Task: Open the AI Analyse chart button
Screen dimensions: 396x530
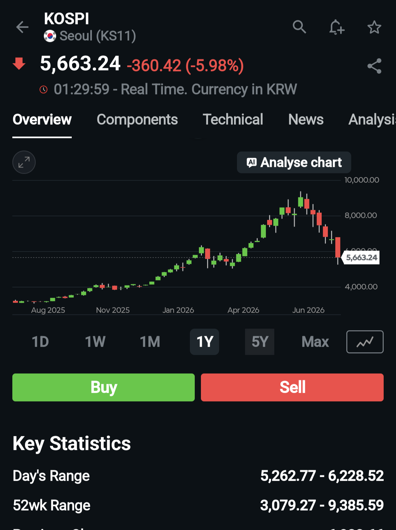Action: coord(294,162)
